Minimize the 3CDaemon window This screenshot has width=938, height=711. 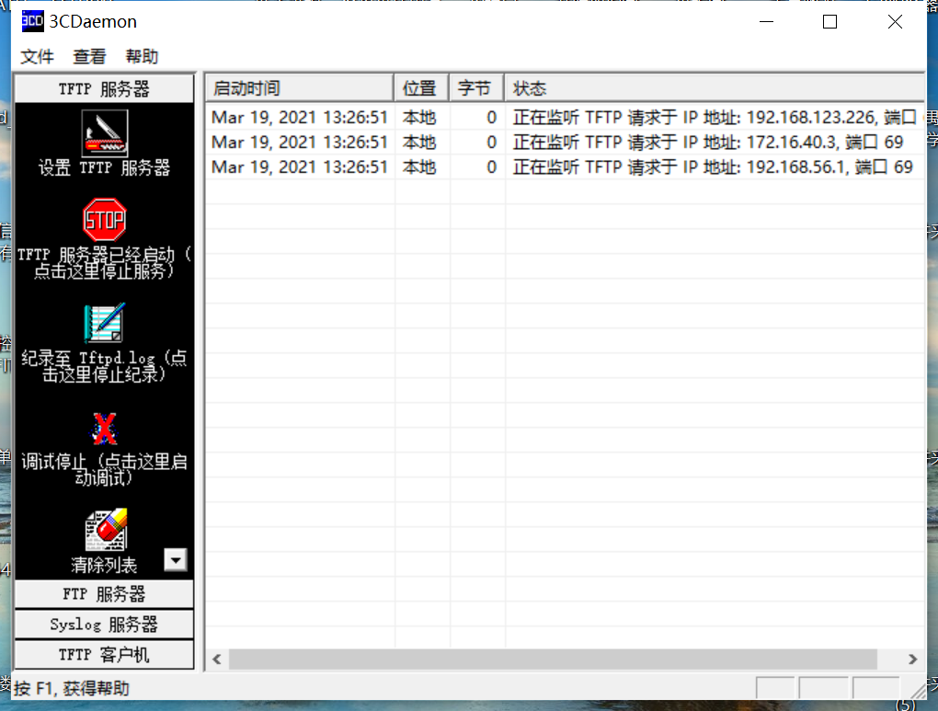(766, 21)
